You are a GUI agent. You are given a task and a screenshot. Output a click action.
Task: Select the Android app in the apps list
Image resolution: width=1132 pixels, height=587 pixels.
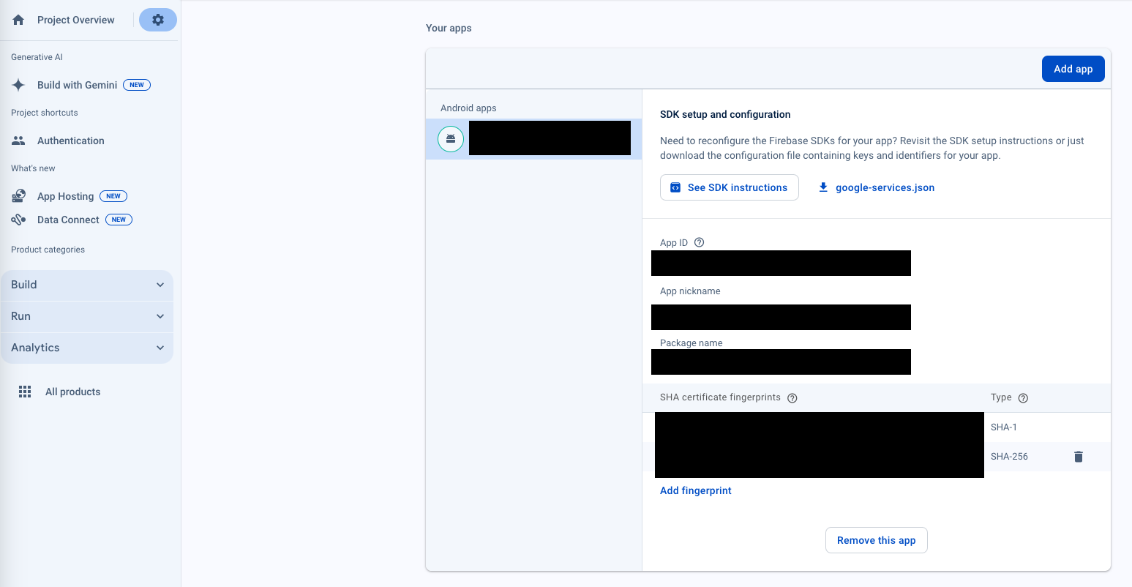[x=533, y=138]
